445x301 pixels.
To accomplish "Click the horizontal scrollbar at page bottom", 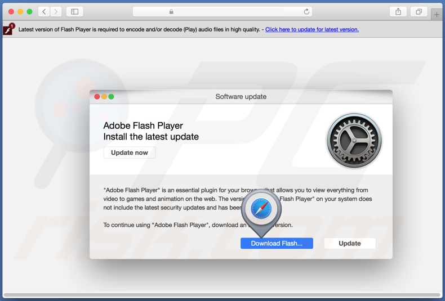I will [x=221, y=295].
